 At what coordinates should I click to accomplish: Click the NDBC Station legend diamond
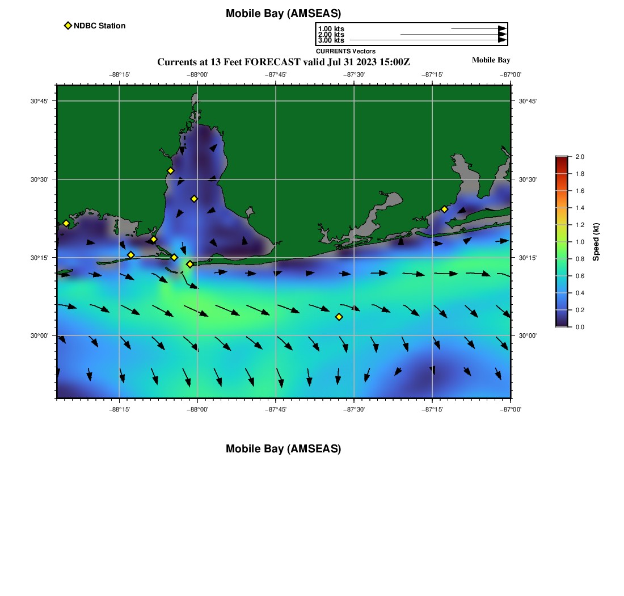point(68,26)
